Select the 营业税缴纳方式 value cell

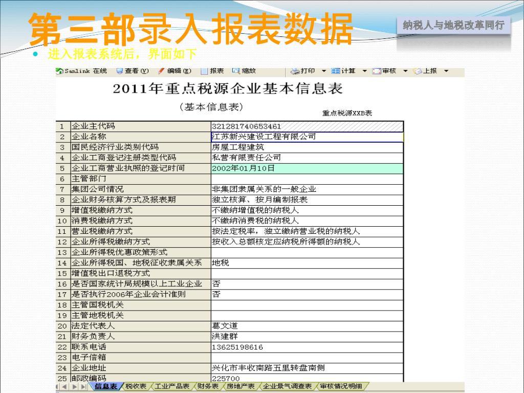[307, 232]
